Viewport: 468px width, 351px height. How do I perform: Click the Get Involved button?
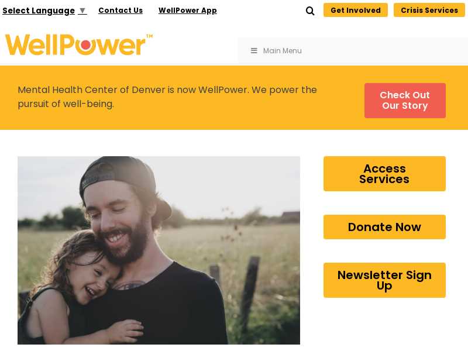pyautogui.click(x=356, y=10)
